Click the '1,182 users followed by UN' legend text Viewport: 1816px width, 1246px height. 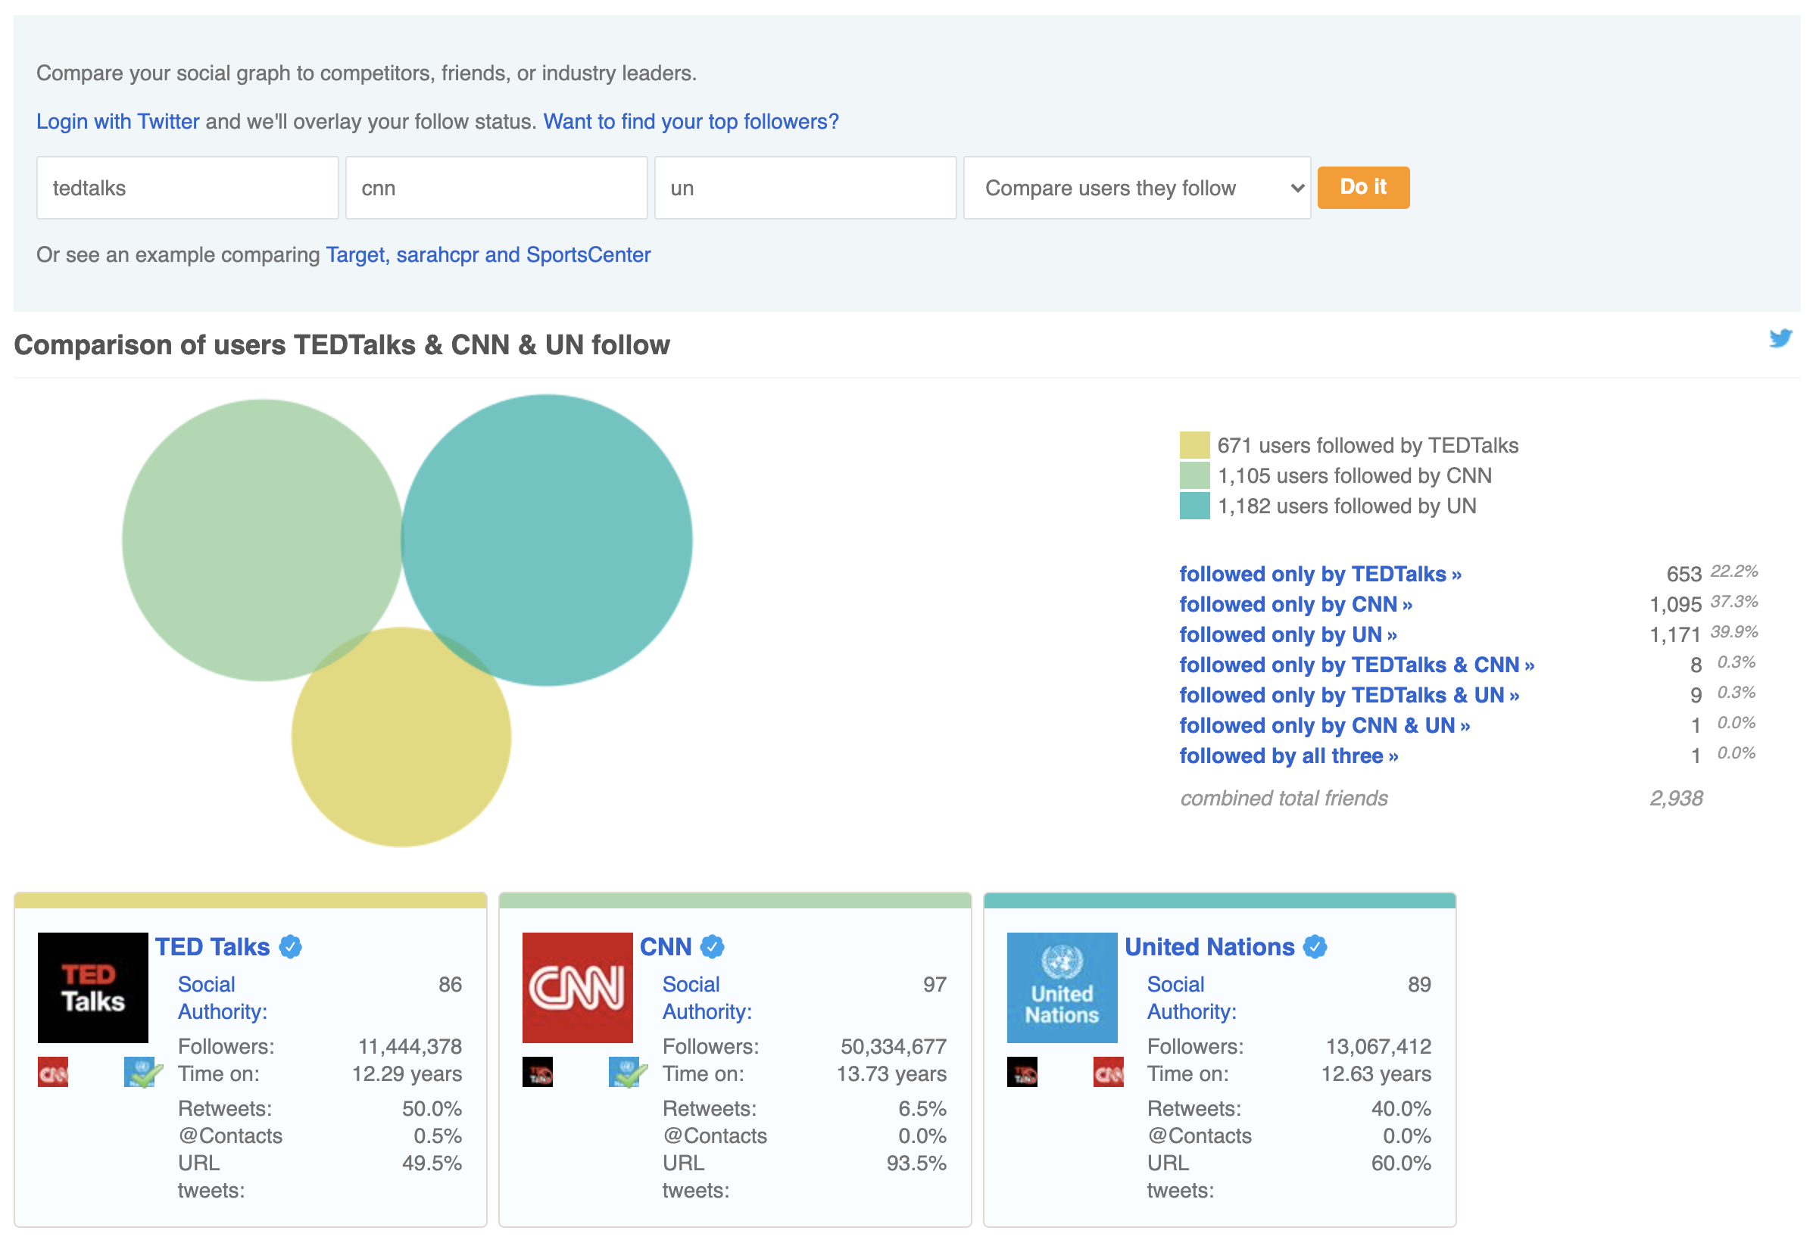pyautogui.click(x=1346, y=506)
